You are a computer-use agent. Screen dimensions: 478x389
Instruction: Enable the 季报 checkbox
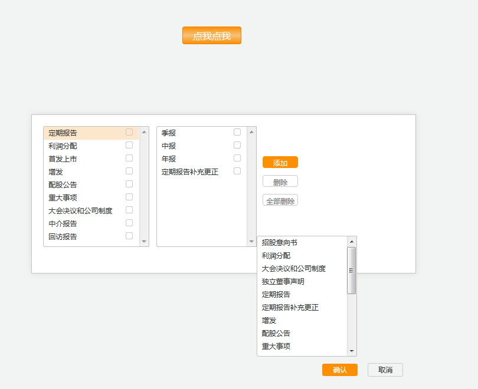(x=237, y=132)
